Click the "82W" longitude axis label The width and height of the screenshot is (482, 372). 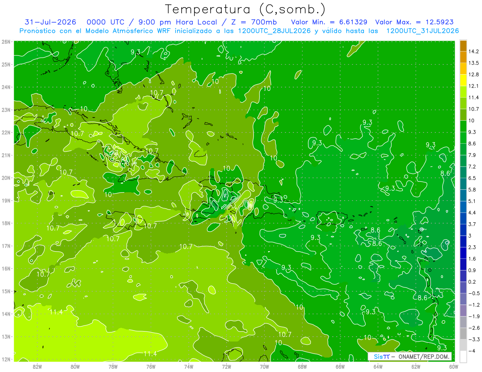(x=37, y=366)
